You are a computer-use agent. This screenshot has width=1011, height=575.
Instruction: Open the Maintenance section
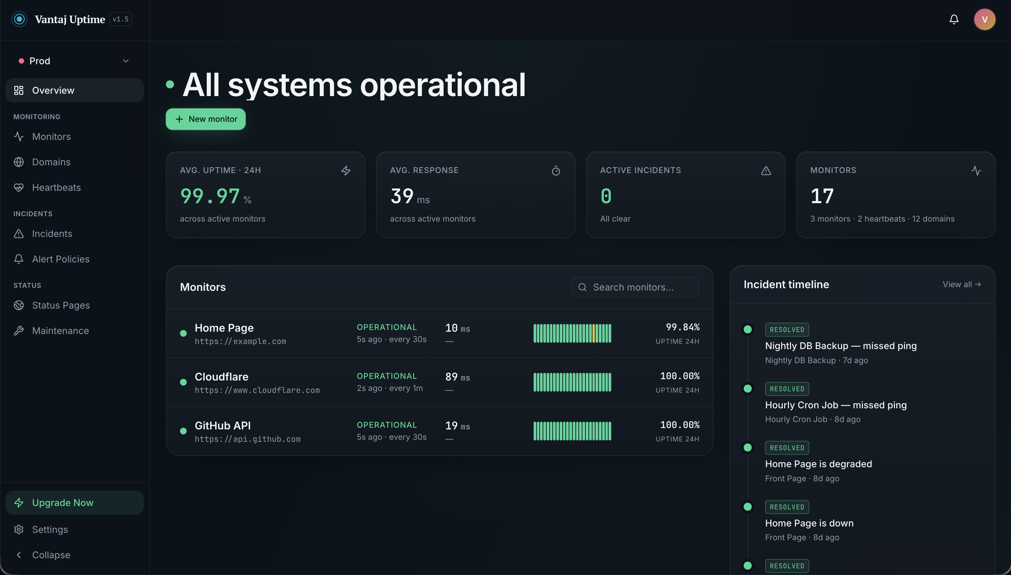pos(75,331)
